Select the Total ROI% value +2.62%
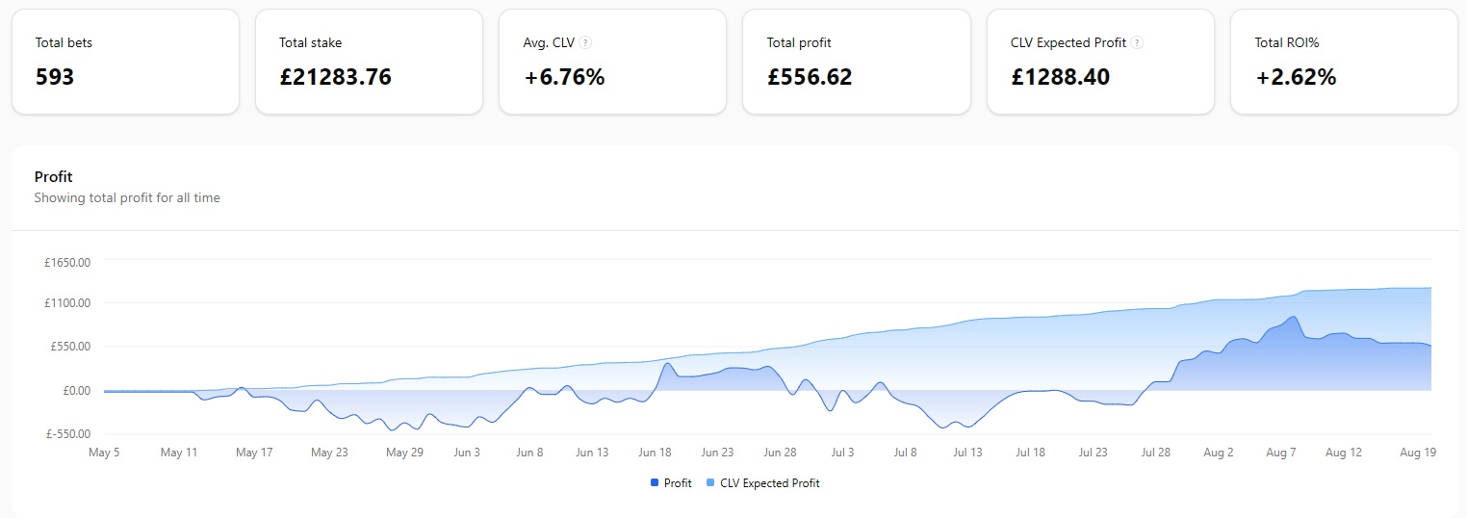This screenshot has width=1467, height=518. coord(1296,77)
